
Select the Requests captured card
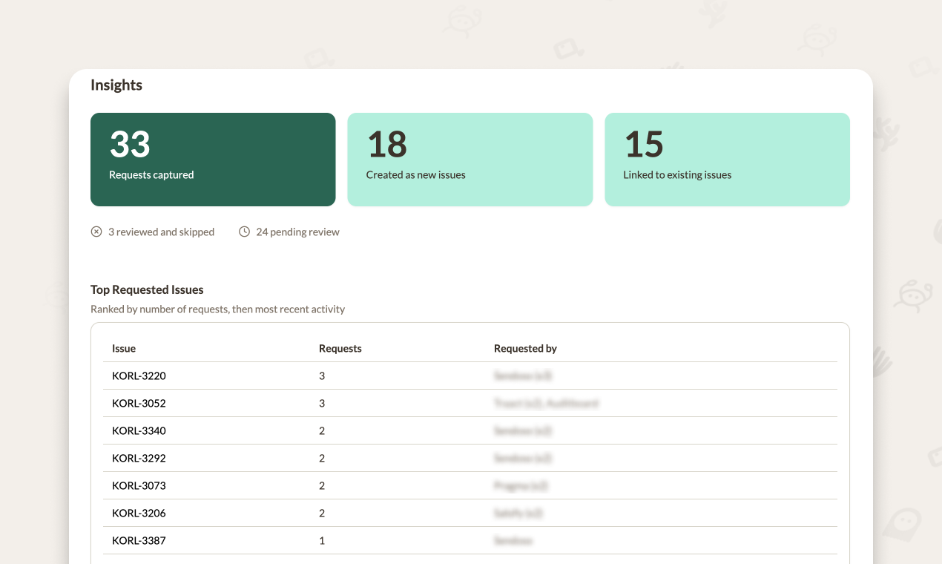coord(213,160)
